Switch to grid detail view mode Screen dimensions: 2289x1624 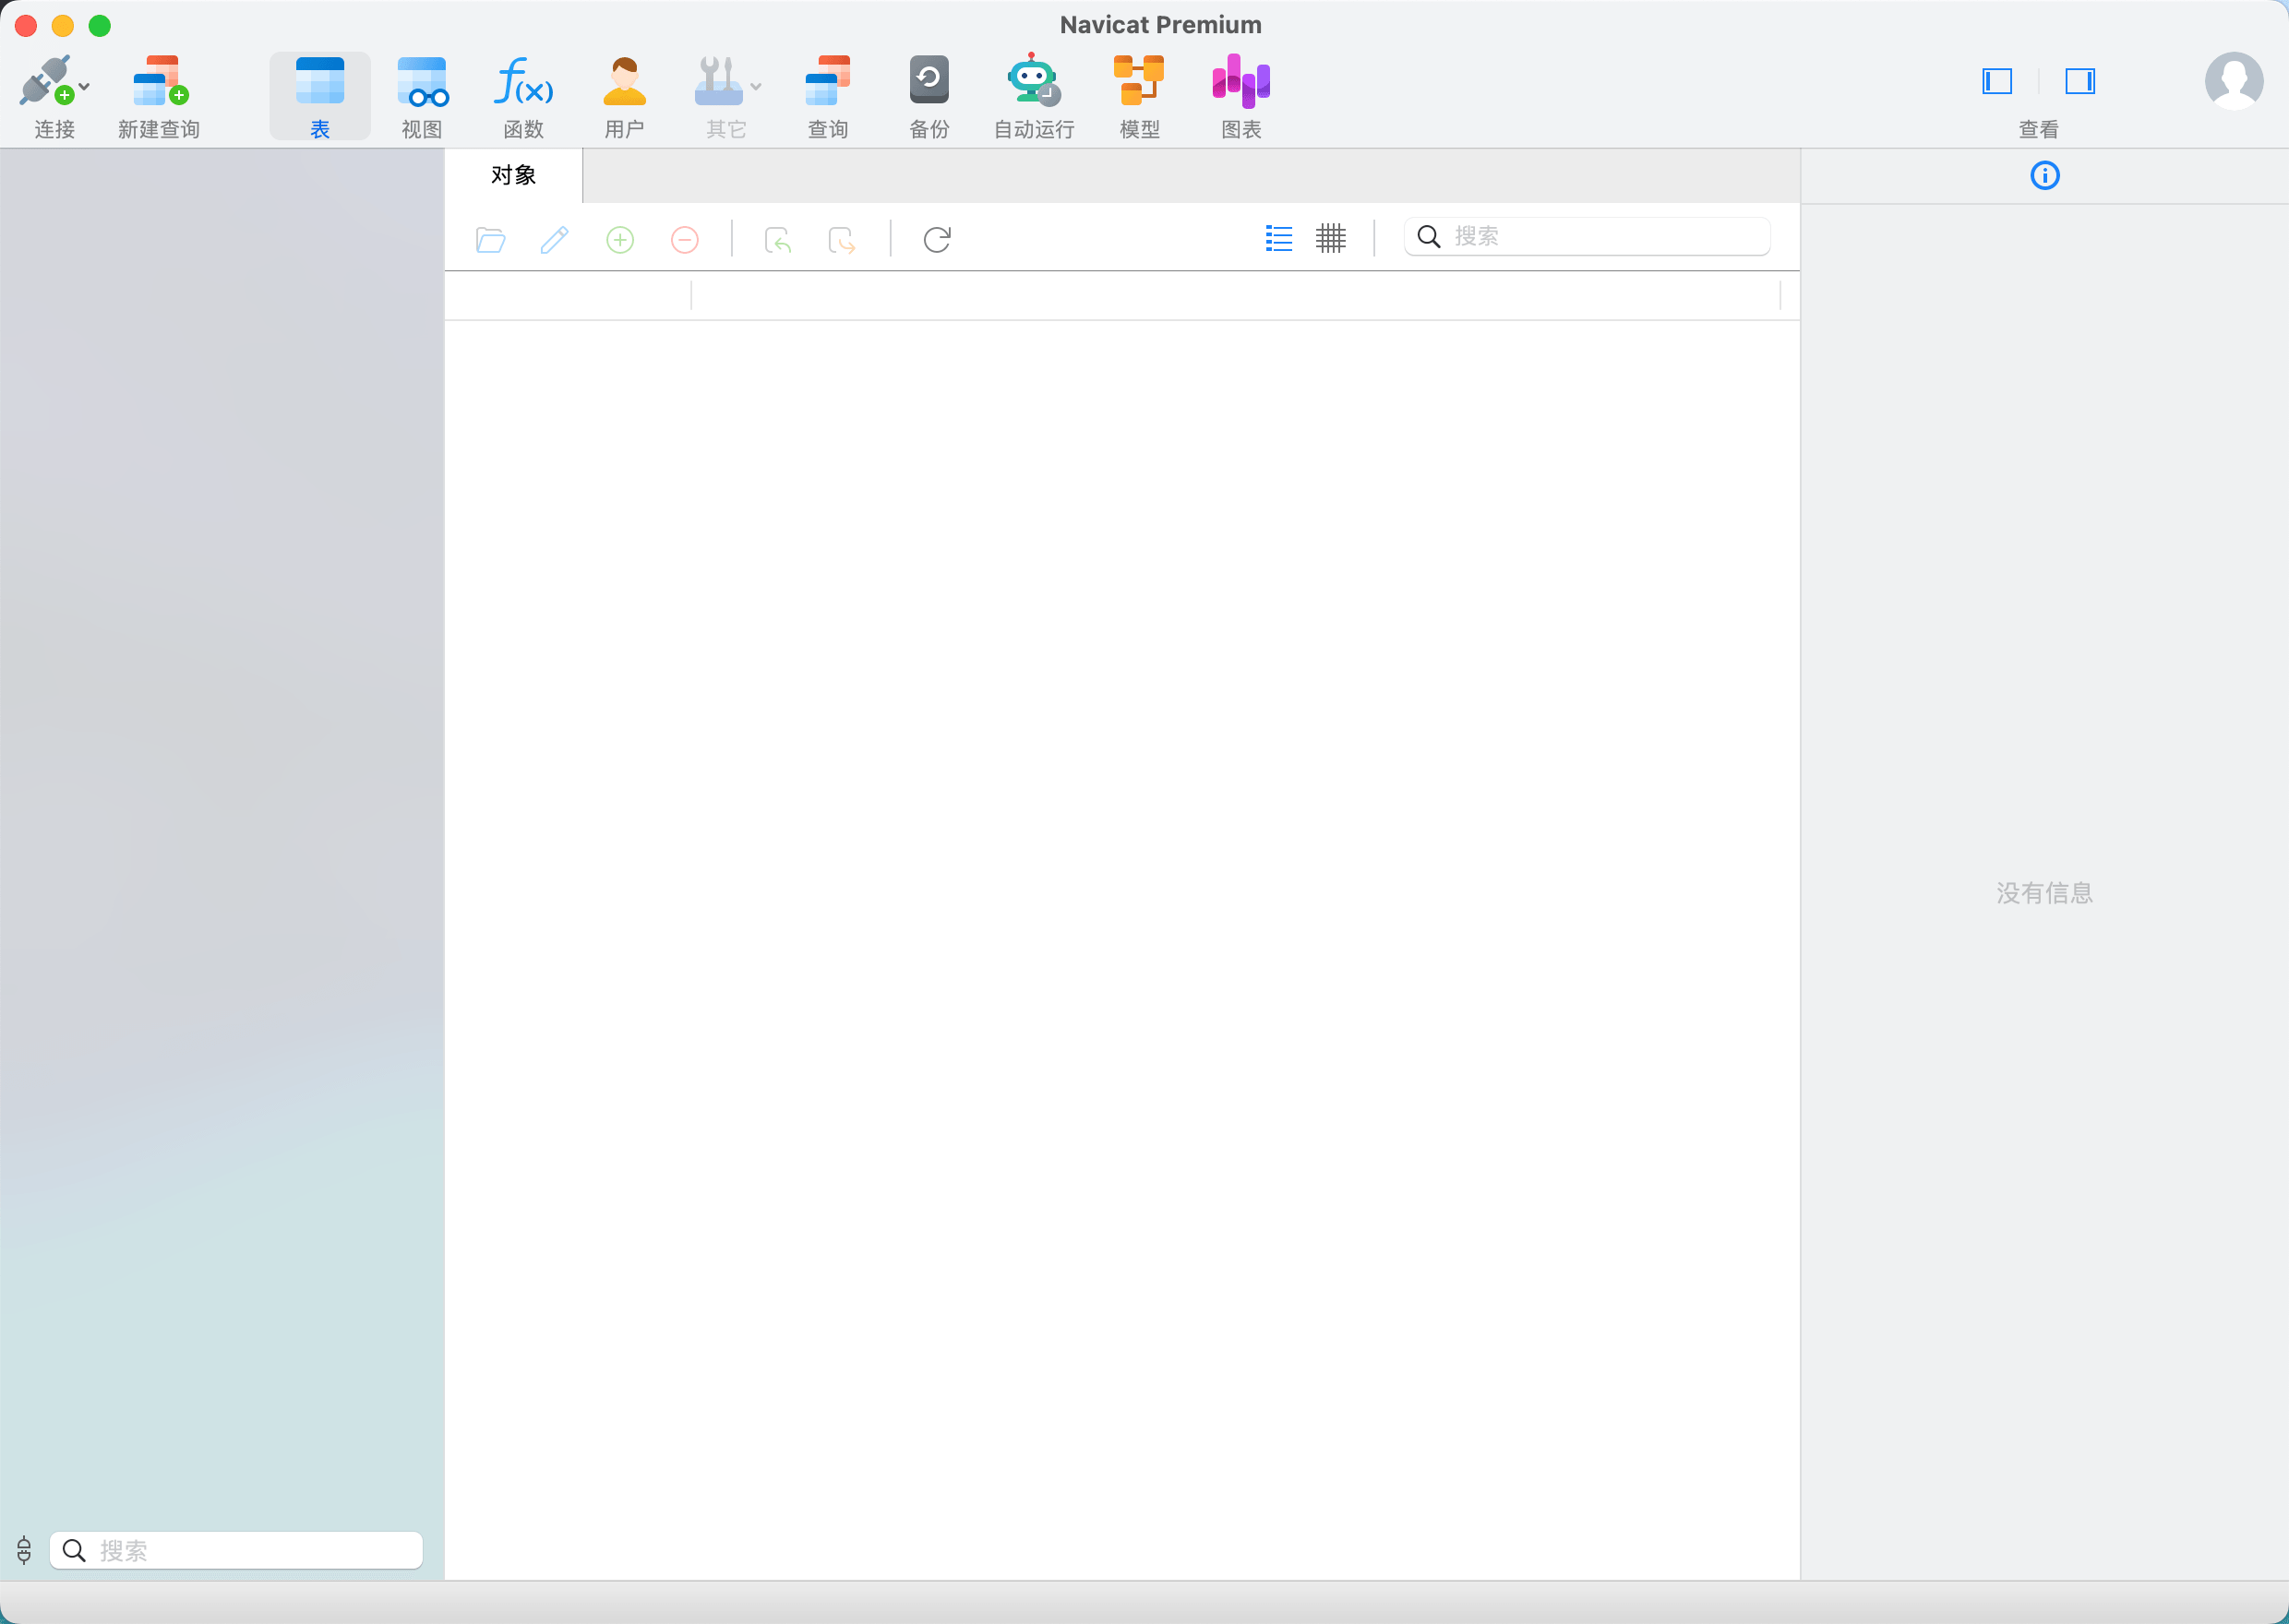click(1330, 238)
